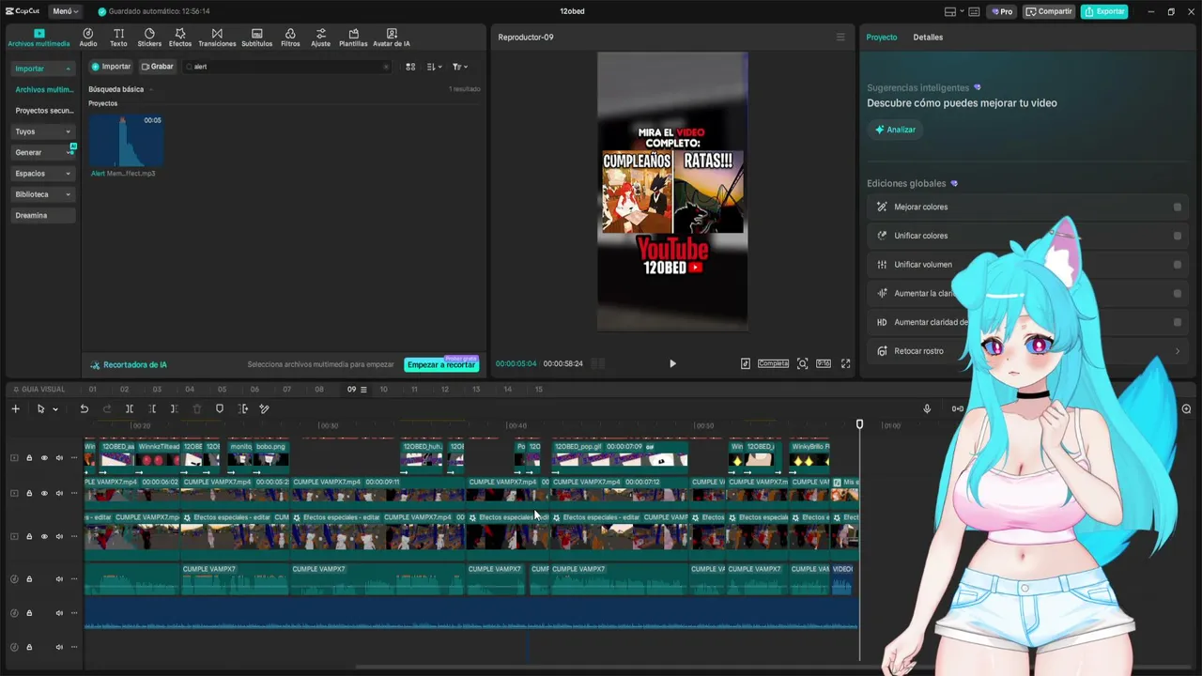Add a marker with the shield marker icon
The width and height of the screenshot is (1202, 676).
(x=220, y=408)
